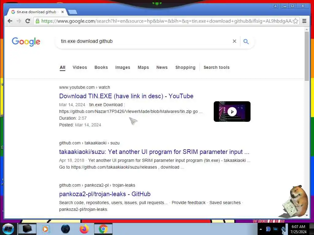Close the tin.exe download github tab
This screenshot has width=314, height=235.
[63, 12]
